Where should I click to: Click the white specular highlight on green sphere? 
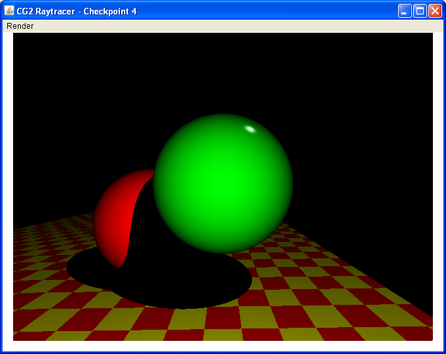pyautogui.click(x=250, y=128)
